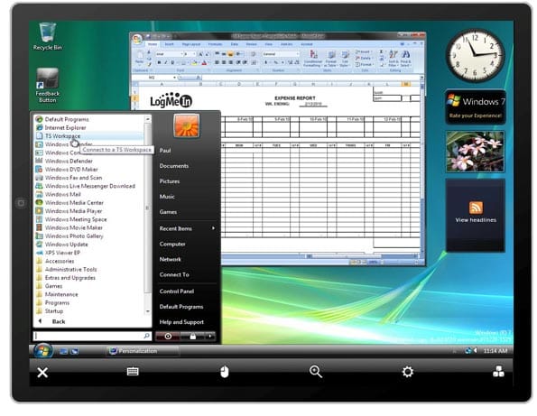The height and width of the screenshot is (416, 537).
Task: Click the Start menu search box
Action: click(x=92, y=336)
